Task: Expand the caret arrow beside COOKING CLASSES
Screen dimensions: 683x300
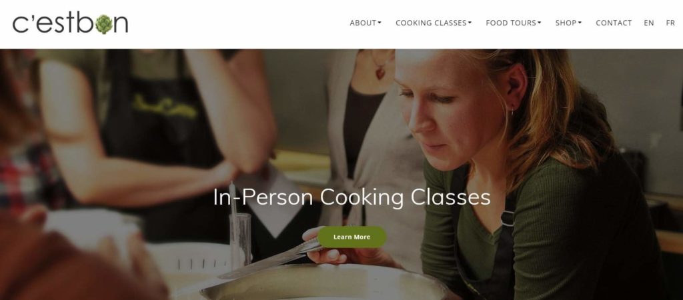Action: click(470, 23)
